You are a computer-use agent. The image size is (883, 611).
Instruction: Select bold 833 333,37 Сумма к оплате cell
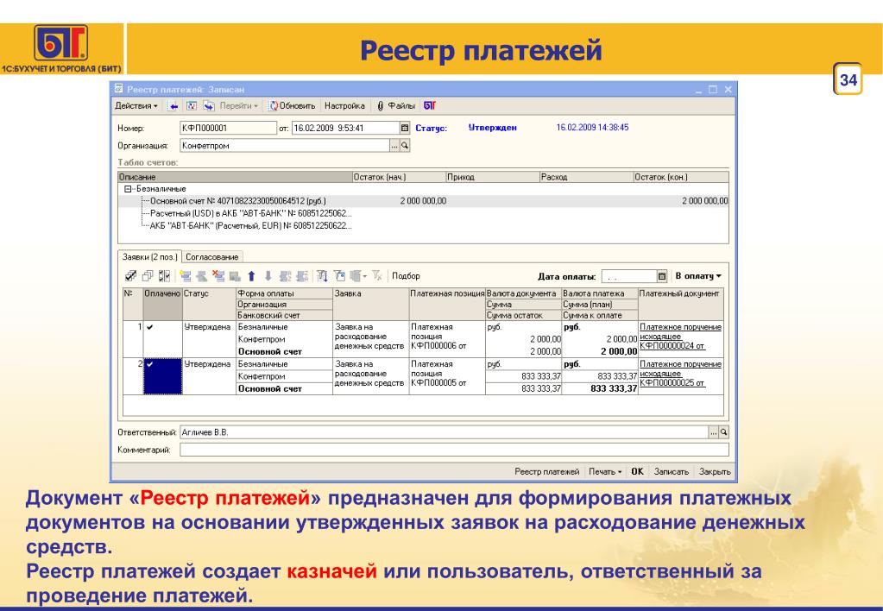600,388
